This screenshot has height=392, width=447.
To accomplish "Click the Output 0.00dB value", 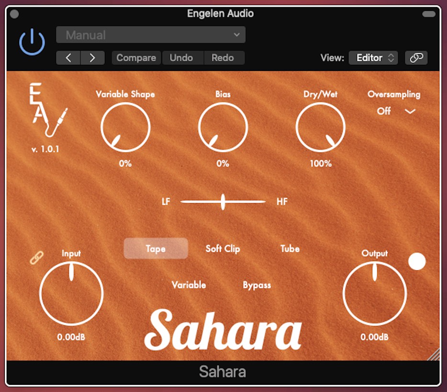I will (374, 337).
